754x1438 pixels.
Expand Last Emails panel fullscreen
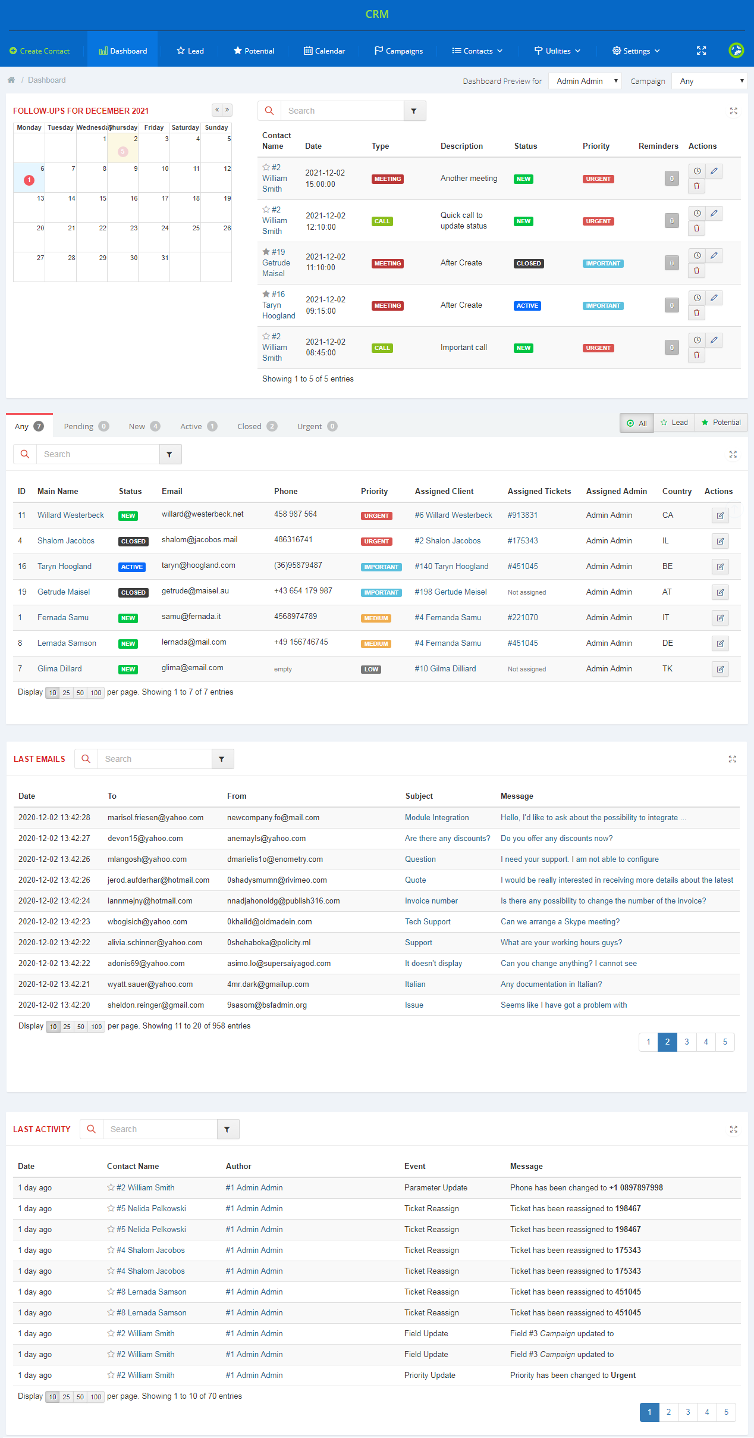click(733, 759)
